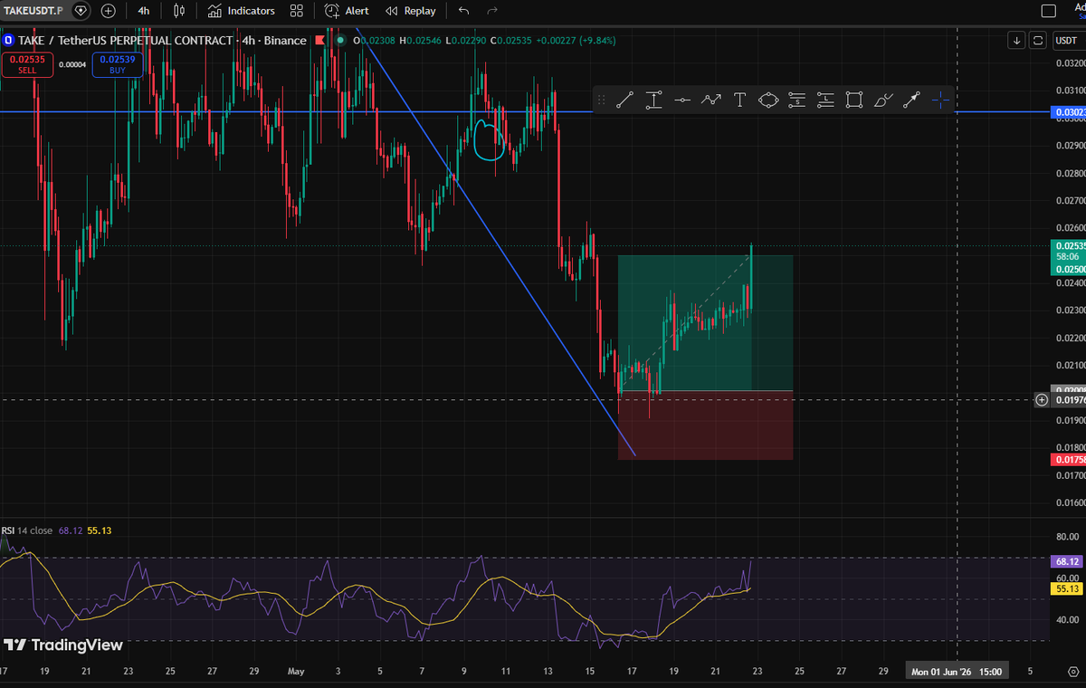1086x688 pixels.
Task: Select the blue crosshair cursor tool
Action: coord(941,100)
